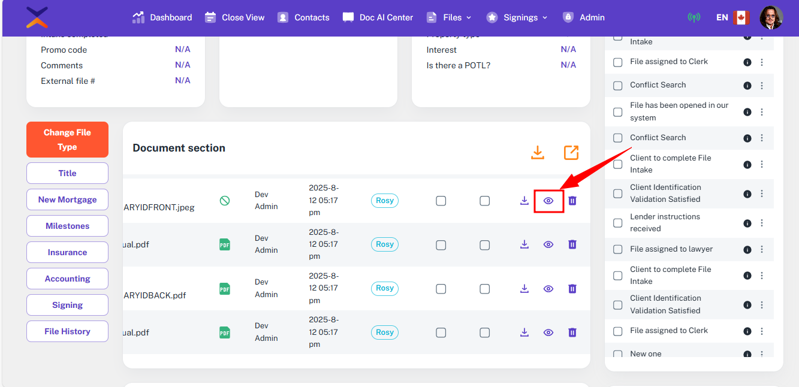This screenshot has height=387, width=799.
Task: Click the orange download-all icon in Document section
Action: [x=538, y=153]
